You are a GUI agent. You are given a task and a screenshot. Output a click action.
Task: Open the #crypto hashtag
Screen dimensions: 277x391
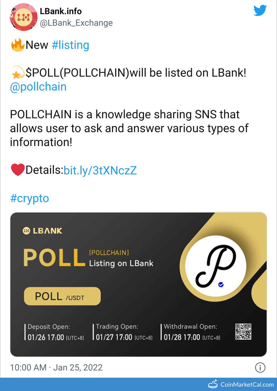29,198
